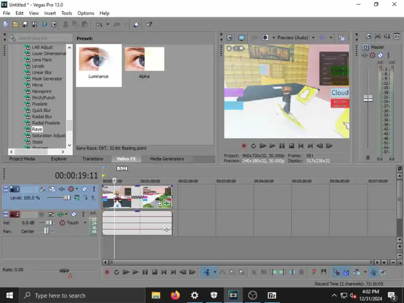Open the Insert menu
404x303 pixels.
pos(50,13)
